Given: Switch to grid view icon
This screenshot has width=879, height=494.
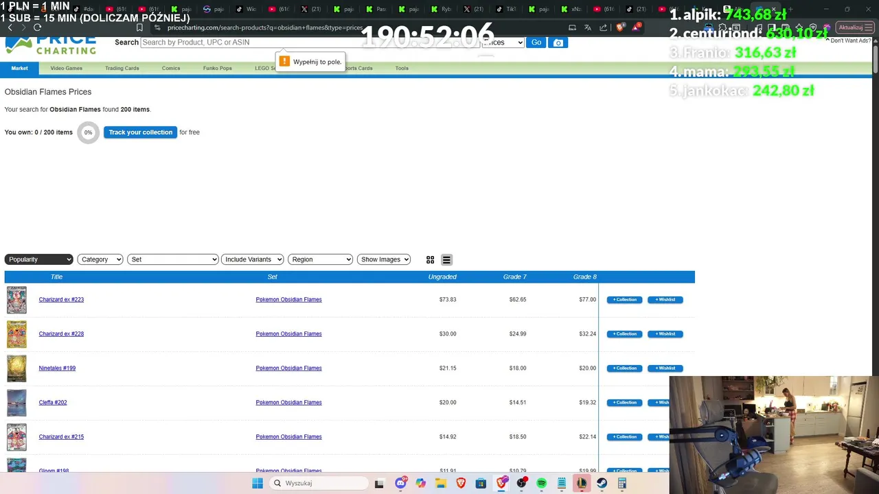Looking at the screenshot, I should click(430, 259).
